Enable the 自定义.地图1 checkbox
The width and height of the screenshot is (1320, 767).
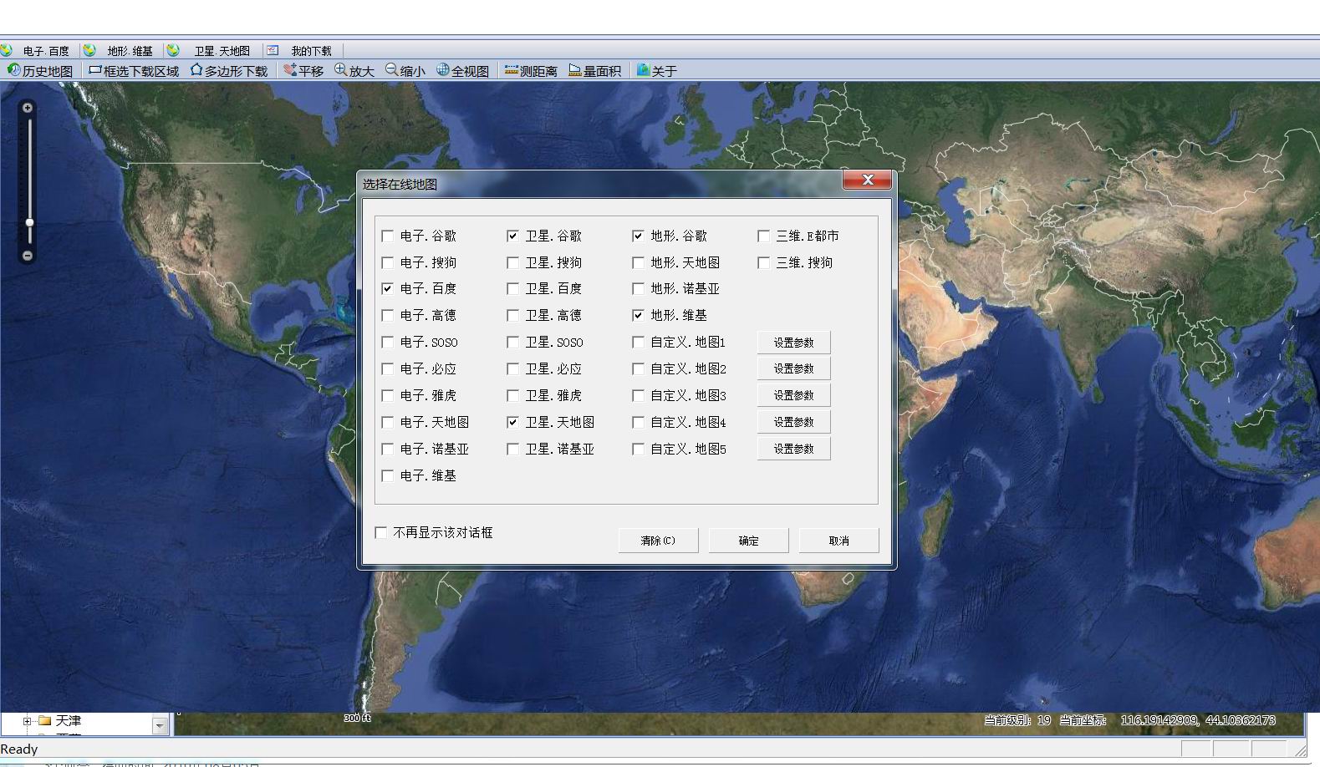pyautogui.click(x=638, y=342)
